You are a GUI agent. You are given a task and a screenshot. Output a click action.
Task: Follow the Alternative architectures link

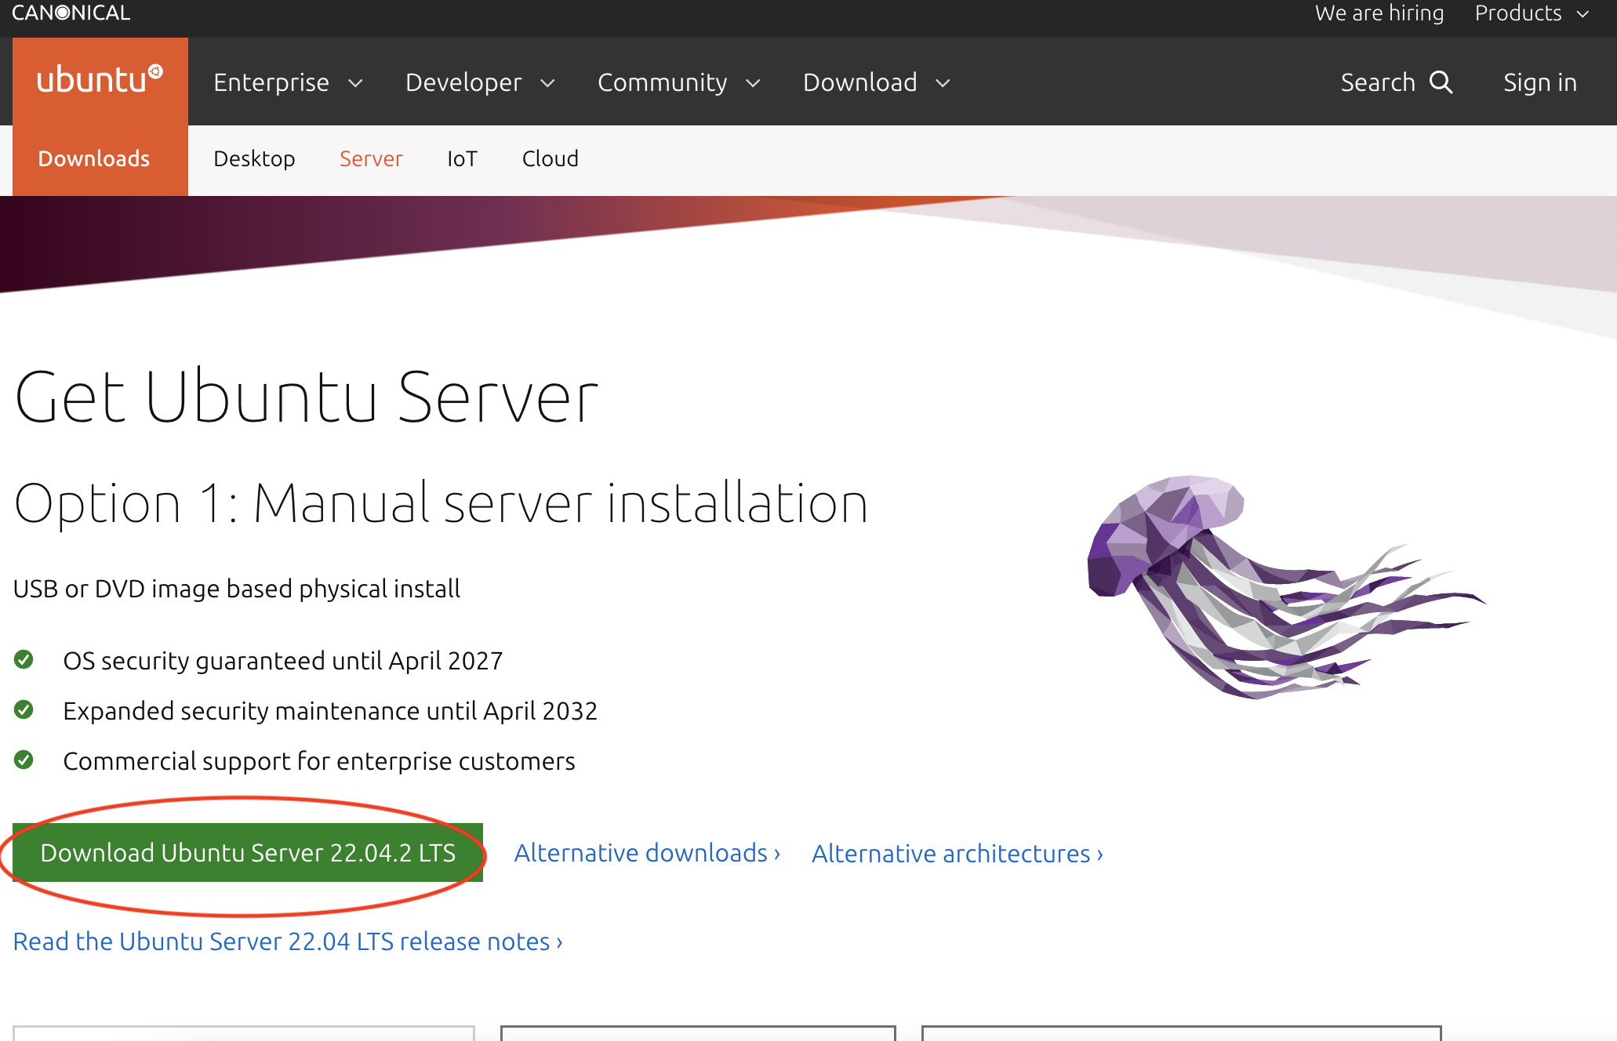pyautogui.click(x=957, y=854)
